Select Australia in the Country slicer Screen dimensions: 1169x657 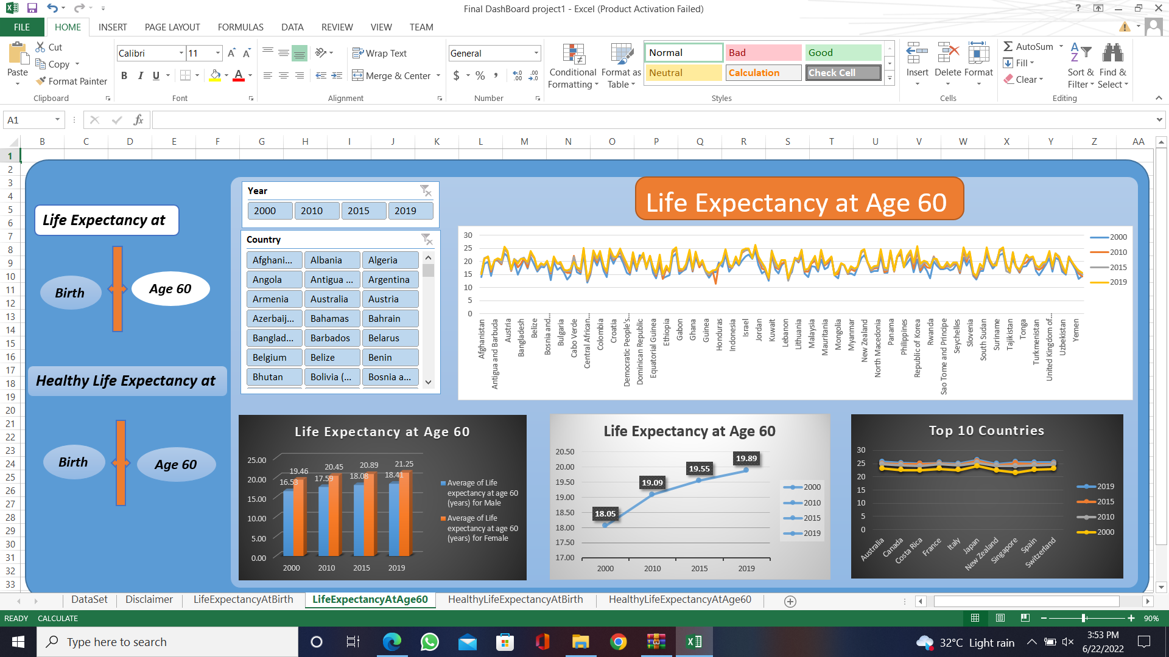[332, 299]
